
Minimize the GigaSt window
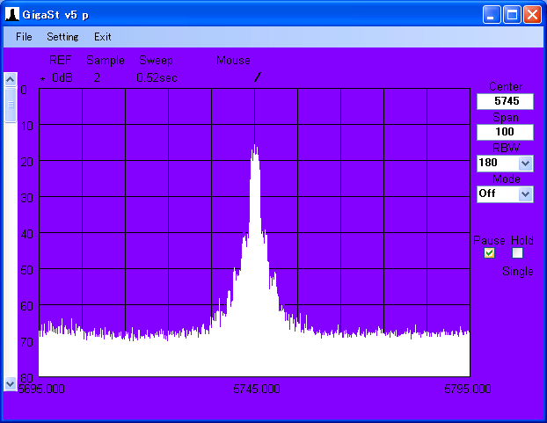coord(492,15)
